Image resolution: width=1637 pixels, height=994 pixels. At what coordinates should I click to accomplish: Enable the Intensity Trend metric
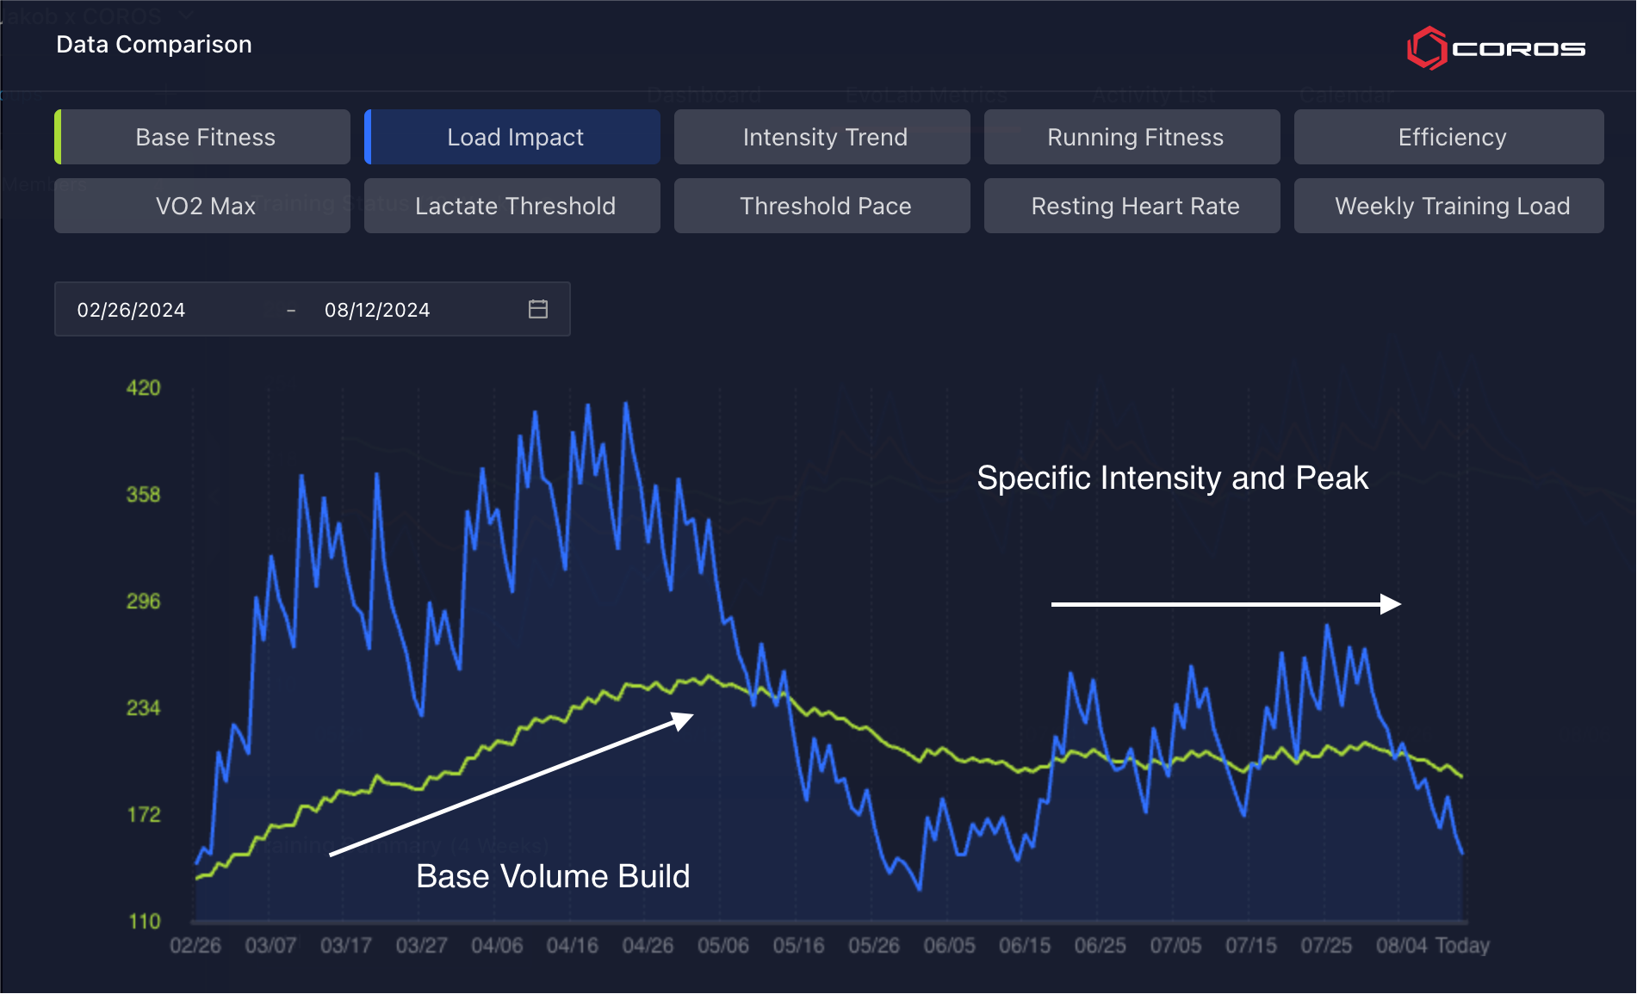coord(824,137)
